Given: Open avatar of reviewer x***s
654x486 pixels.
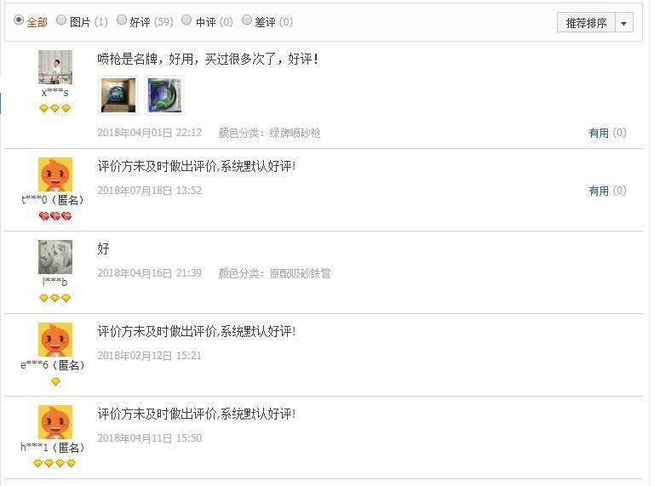Looking at the screenshot, I should (x=55, y=67).
